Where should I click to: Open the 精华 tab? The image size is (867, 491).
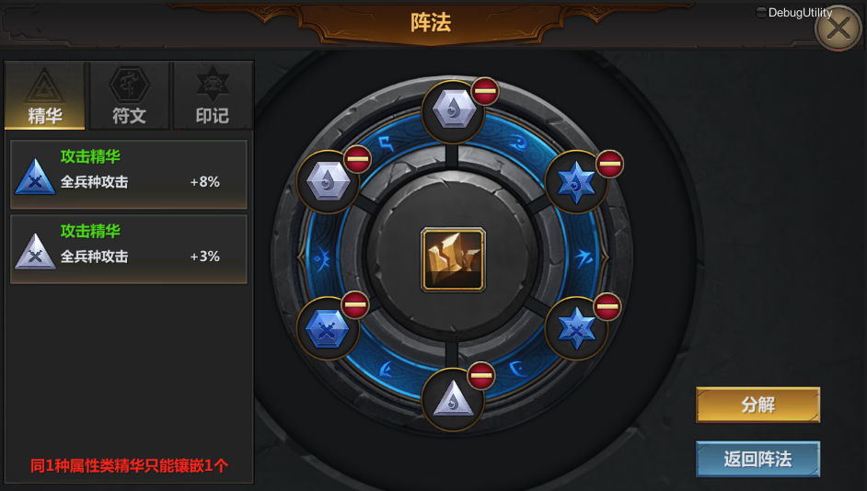click(45, 96)
